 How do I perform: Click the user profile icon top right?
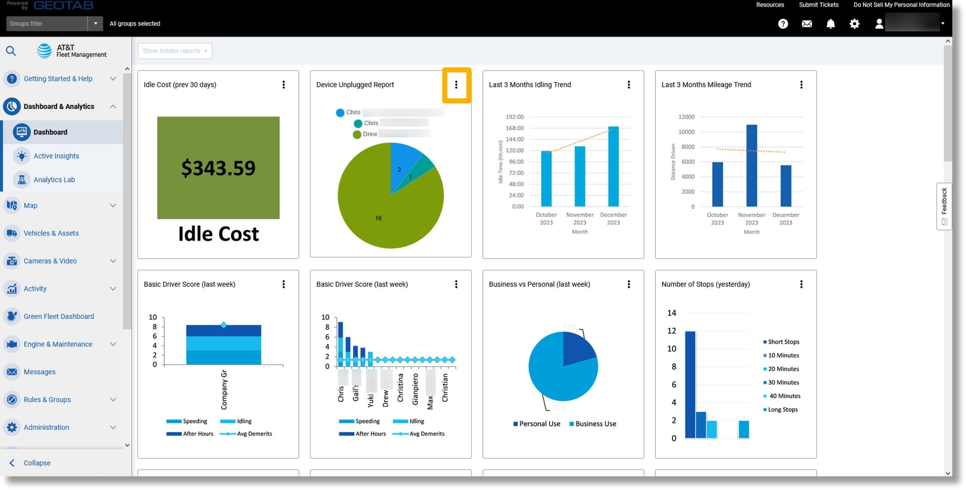click(879, 23)
